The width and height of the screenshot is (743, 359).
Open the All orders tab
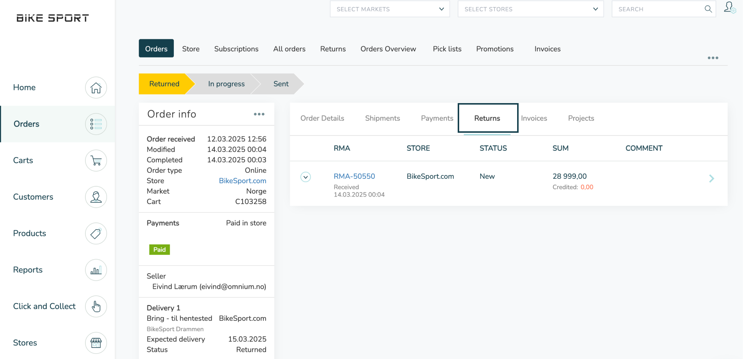point(289,49)
